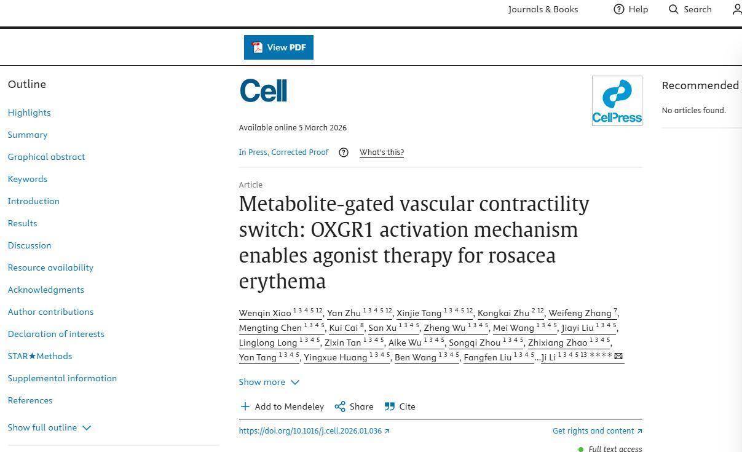The width and height of the screenshot is (742, 452).
Task: Click the Share icon
Action: [x=340, y=406]
